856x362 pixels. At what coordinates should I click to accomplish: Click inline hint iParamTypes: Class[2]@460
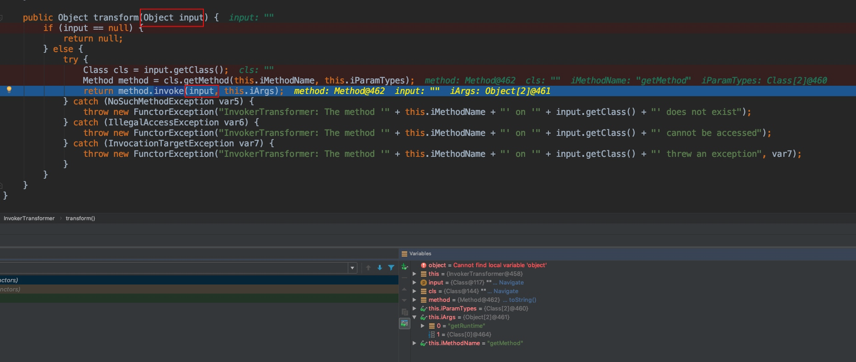764,81
